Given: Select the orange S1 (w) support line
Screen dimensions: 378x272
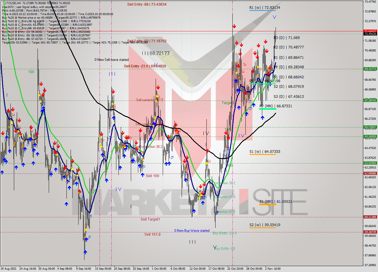Looking at the screenshot, I should tap(263, 155).
